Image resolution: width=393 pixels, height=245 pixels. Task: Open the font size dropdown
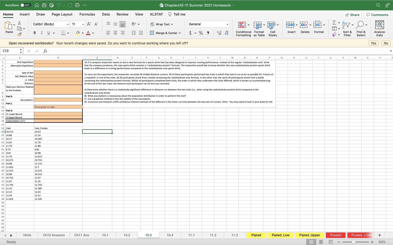pyautogui.click(x=83, y=24)
